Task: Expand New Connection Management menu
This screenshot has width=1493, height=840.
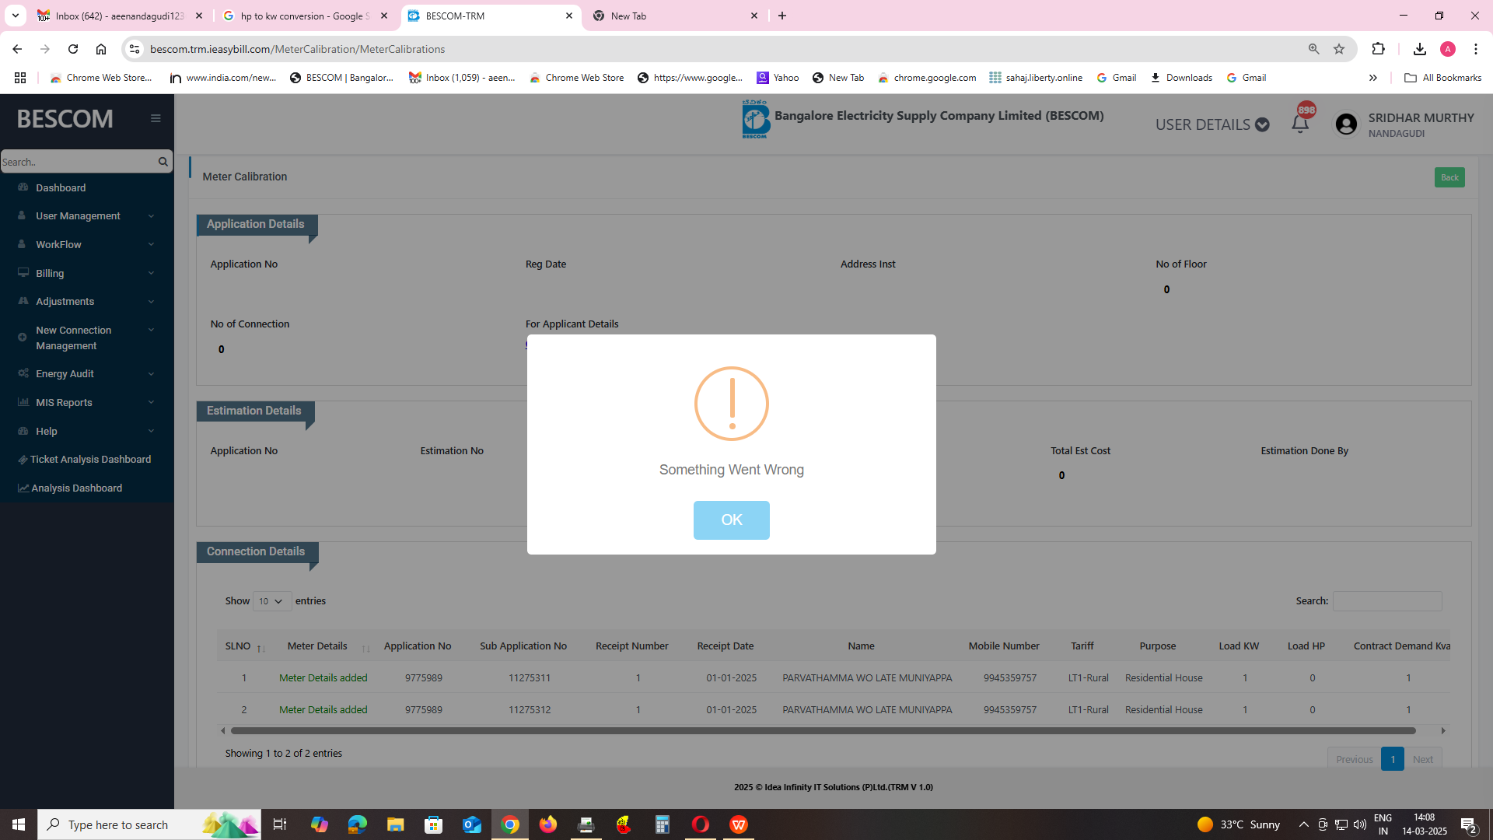Action: tap(87, 338)
